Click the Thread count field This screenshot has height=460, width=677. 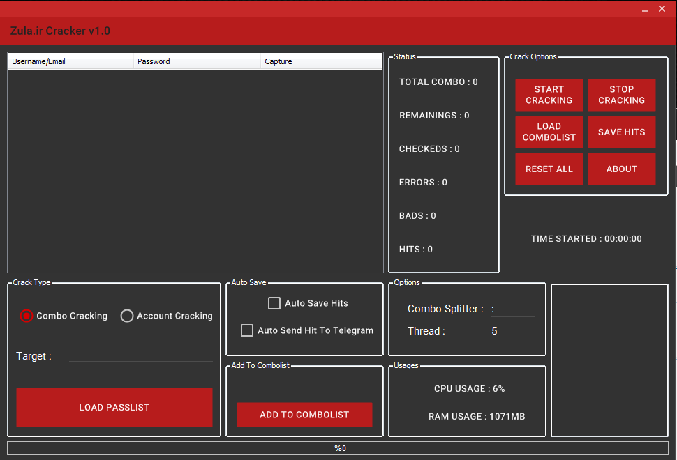pyautogui.click(x=512, y=331)
